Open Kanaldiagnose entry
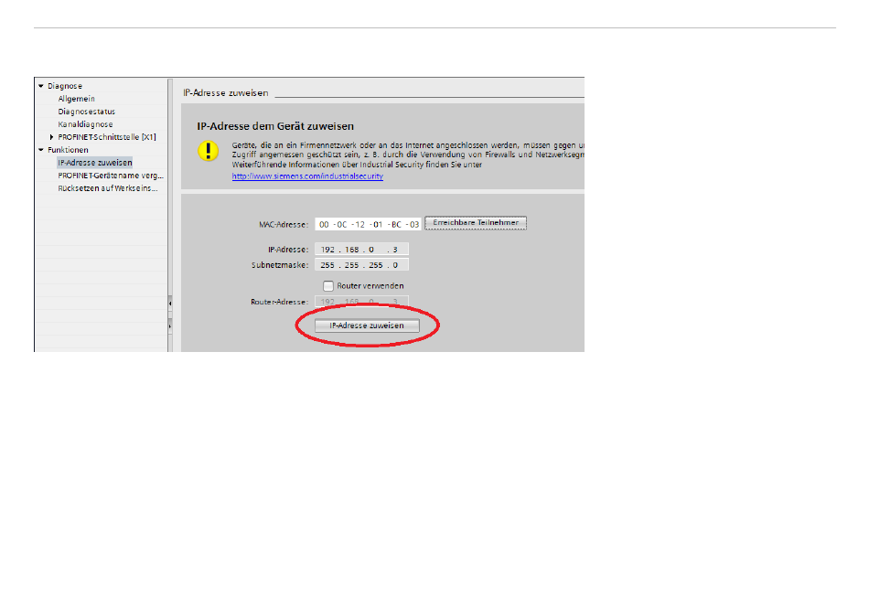 (85, 124)
